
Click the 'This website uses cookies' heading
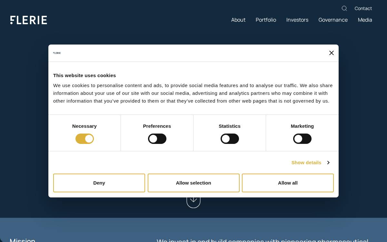click(84, 75)
